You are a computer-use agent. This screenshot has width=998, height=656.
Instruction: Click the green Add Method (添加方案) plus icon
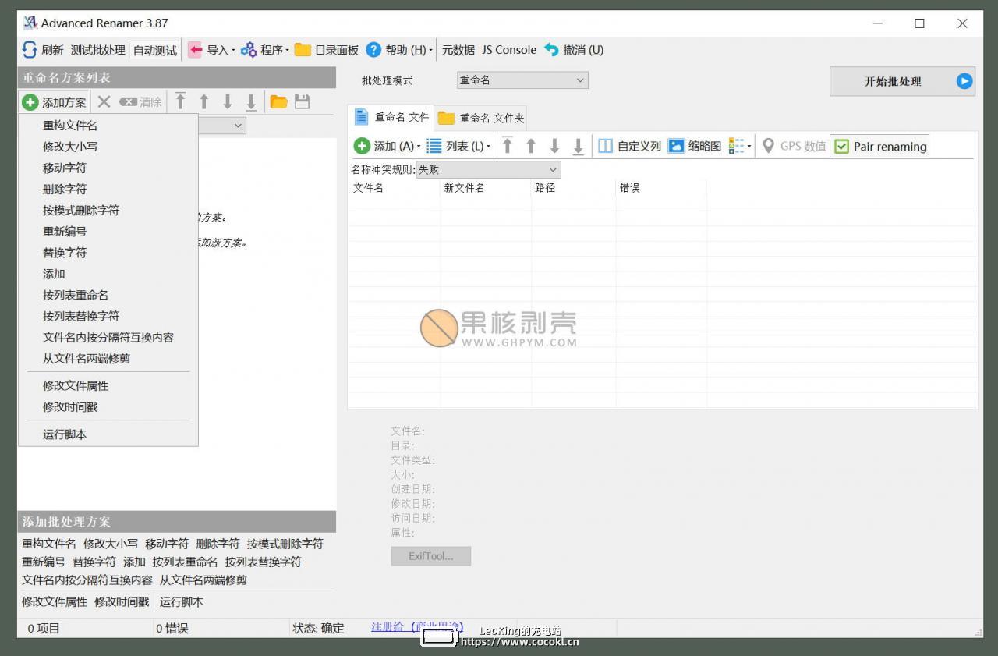point(30,102)
